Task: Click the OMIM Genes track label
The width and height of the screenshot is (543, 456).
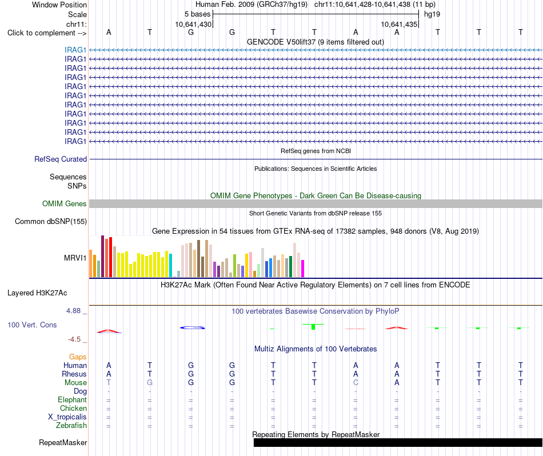Action: tap(64, 203)
